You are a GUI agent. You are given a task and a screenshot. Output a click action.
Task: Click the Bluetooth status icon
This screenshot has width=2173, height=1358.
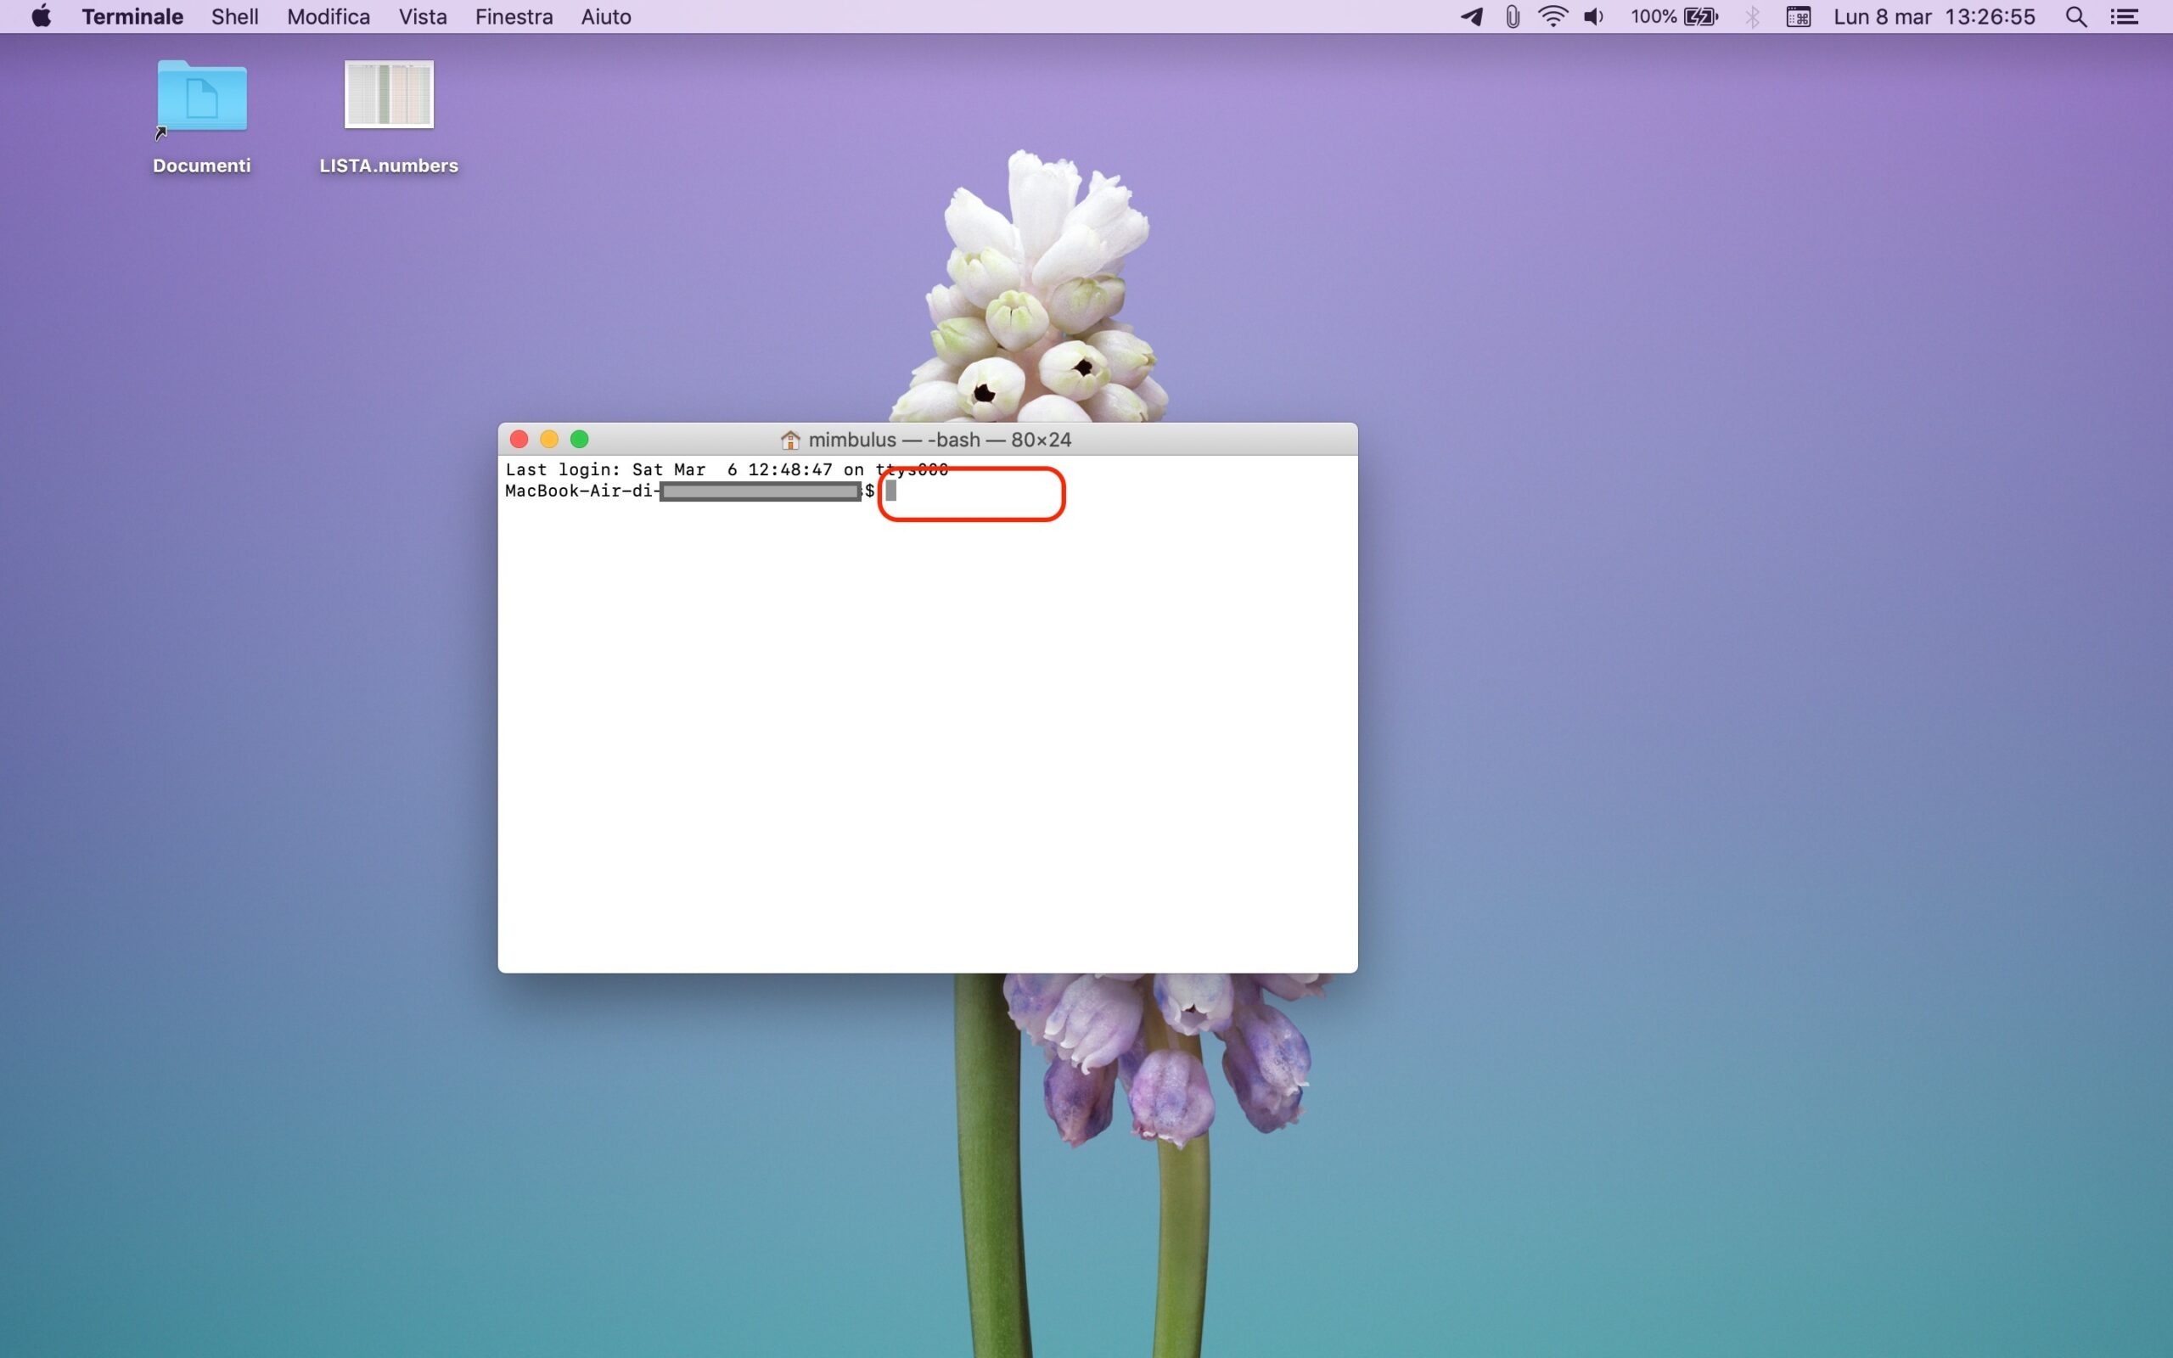(x=1752, y=16)
